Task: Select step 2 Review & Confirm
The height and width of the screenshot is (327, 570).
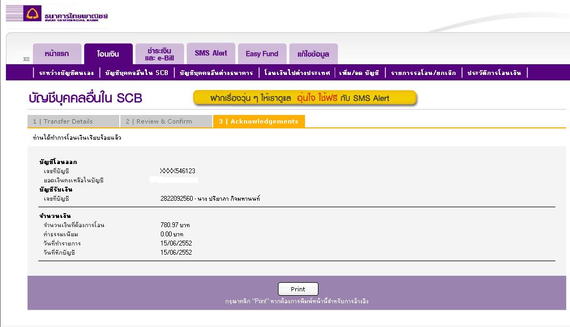Action: [166, 121]
